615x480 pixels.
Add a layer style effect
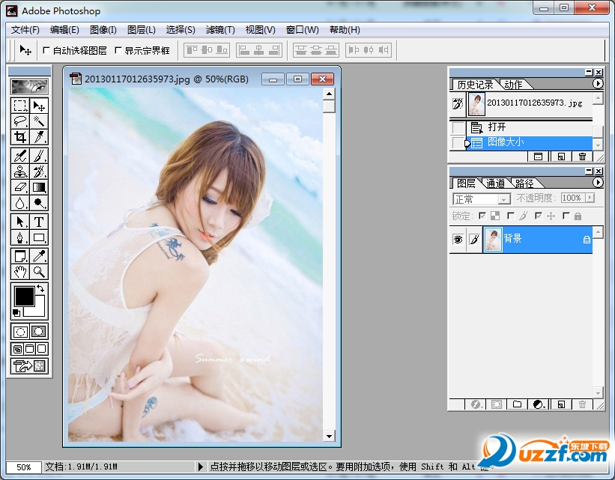[476, 404]
